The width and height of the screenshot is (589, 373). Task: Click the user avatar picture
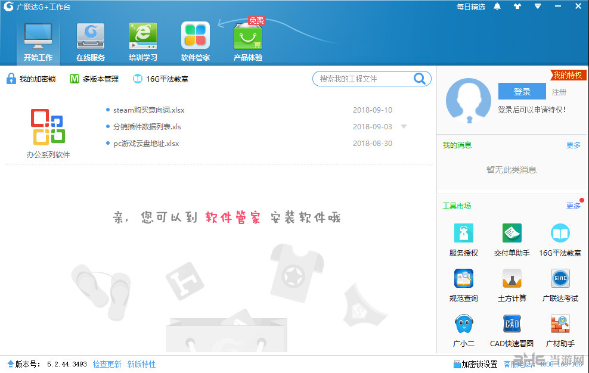tap(469, 101)
